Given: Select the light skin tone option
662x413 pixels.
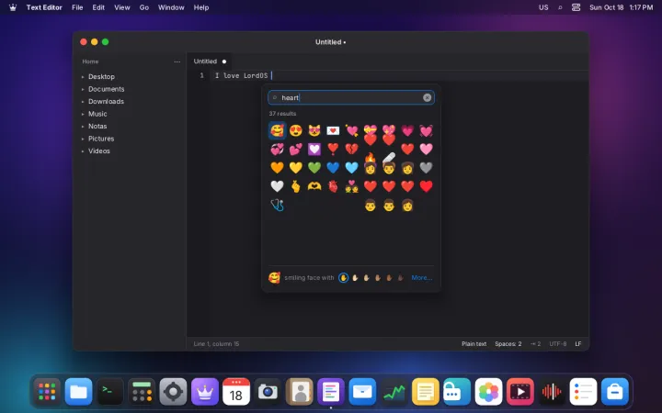Looking at the screenshot, I should click(x=355, y=278).
